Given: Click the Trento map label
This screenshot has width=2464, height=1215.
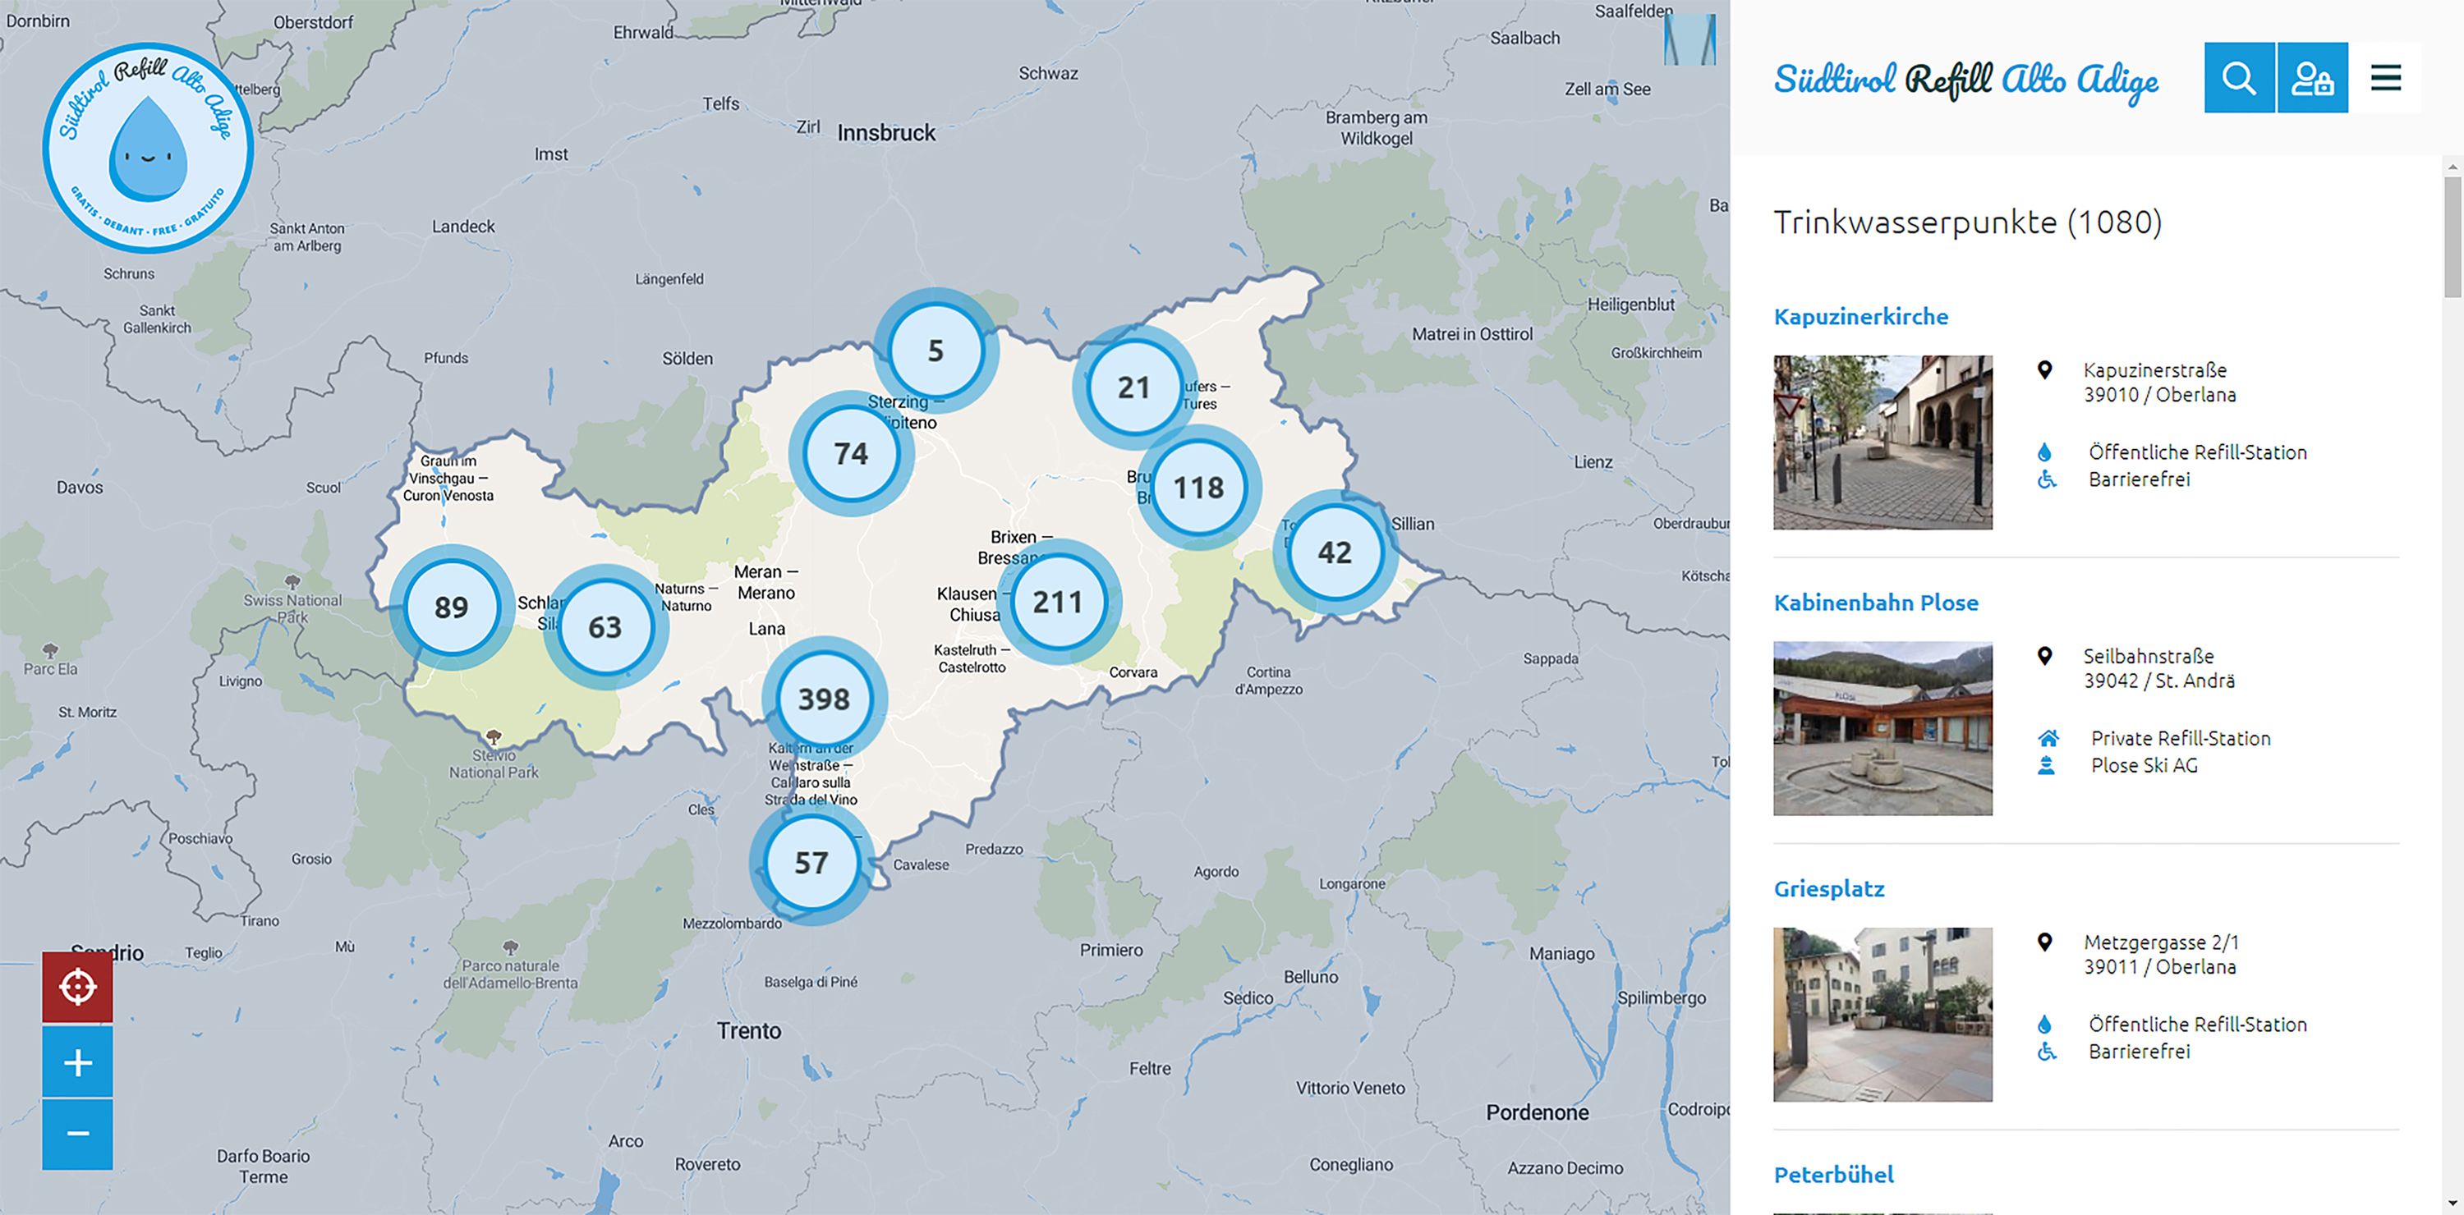Looking at the screenshot, I should (749, 1030).
